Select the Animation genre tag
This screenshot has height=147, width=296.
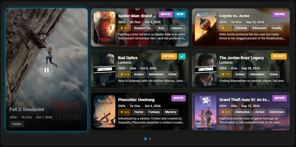(243, 112)
